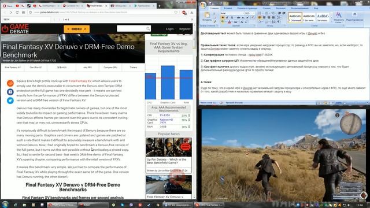Open the Word font size dropdown
This screenshot has width=370, height=208.
(x=254, y=13)
